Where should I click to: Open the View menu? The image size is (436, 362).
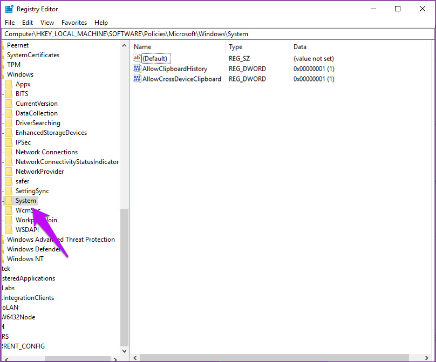point(47,23)
